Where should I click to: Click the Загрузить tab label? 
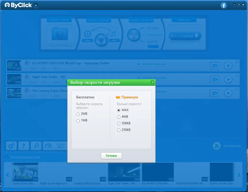click(184, 20)
